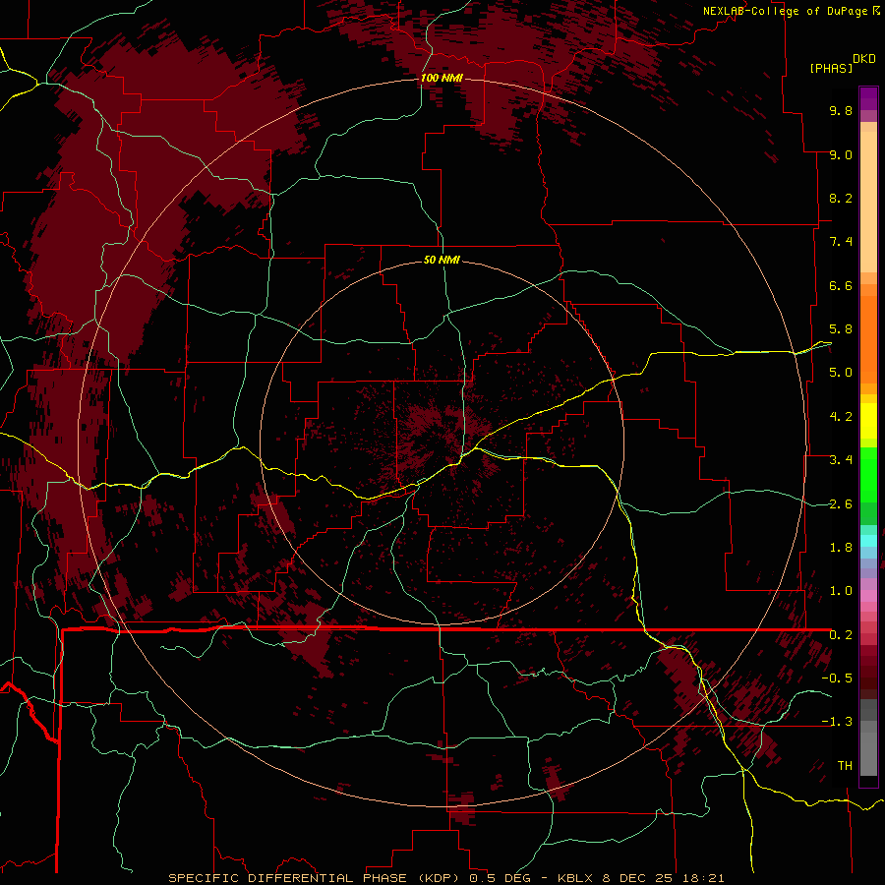The width and height of the screenshot is (885, 885).
Task: Pick the dark purple color at scale top
Action: (x=868, y=96)
